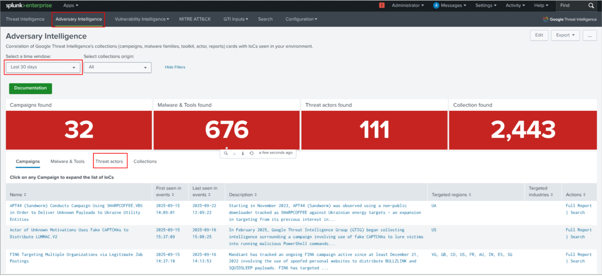Open Full Report for APT44 Sandworm campaign

(x=579, y=206)
